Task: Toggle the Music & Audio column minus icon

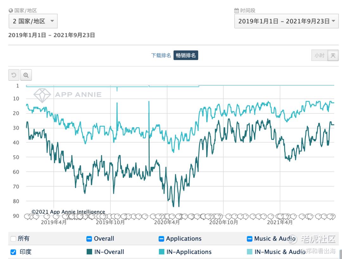Action: point(250,239)
